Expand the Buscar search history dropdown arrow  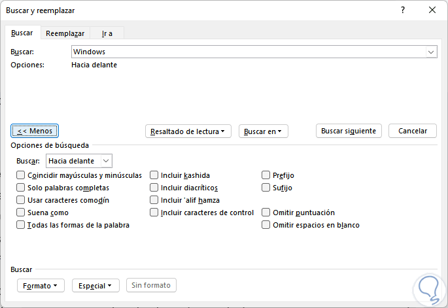(431, 52)
